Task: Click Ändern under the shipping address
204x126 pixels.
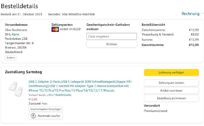Action: (x=11, y=58)
